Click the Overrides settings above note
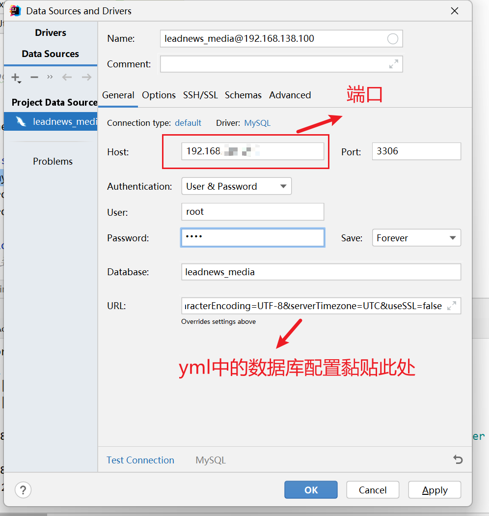Image resolution: width=489 pixels, height=516 pixels. (x=218, y=321)
